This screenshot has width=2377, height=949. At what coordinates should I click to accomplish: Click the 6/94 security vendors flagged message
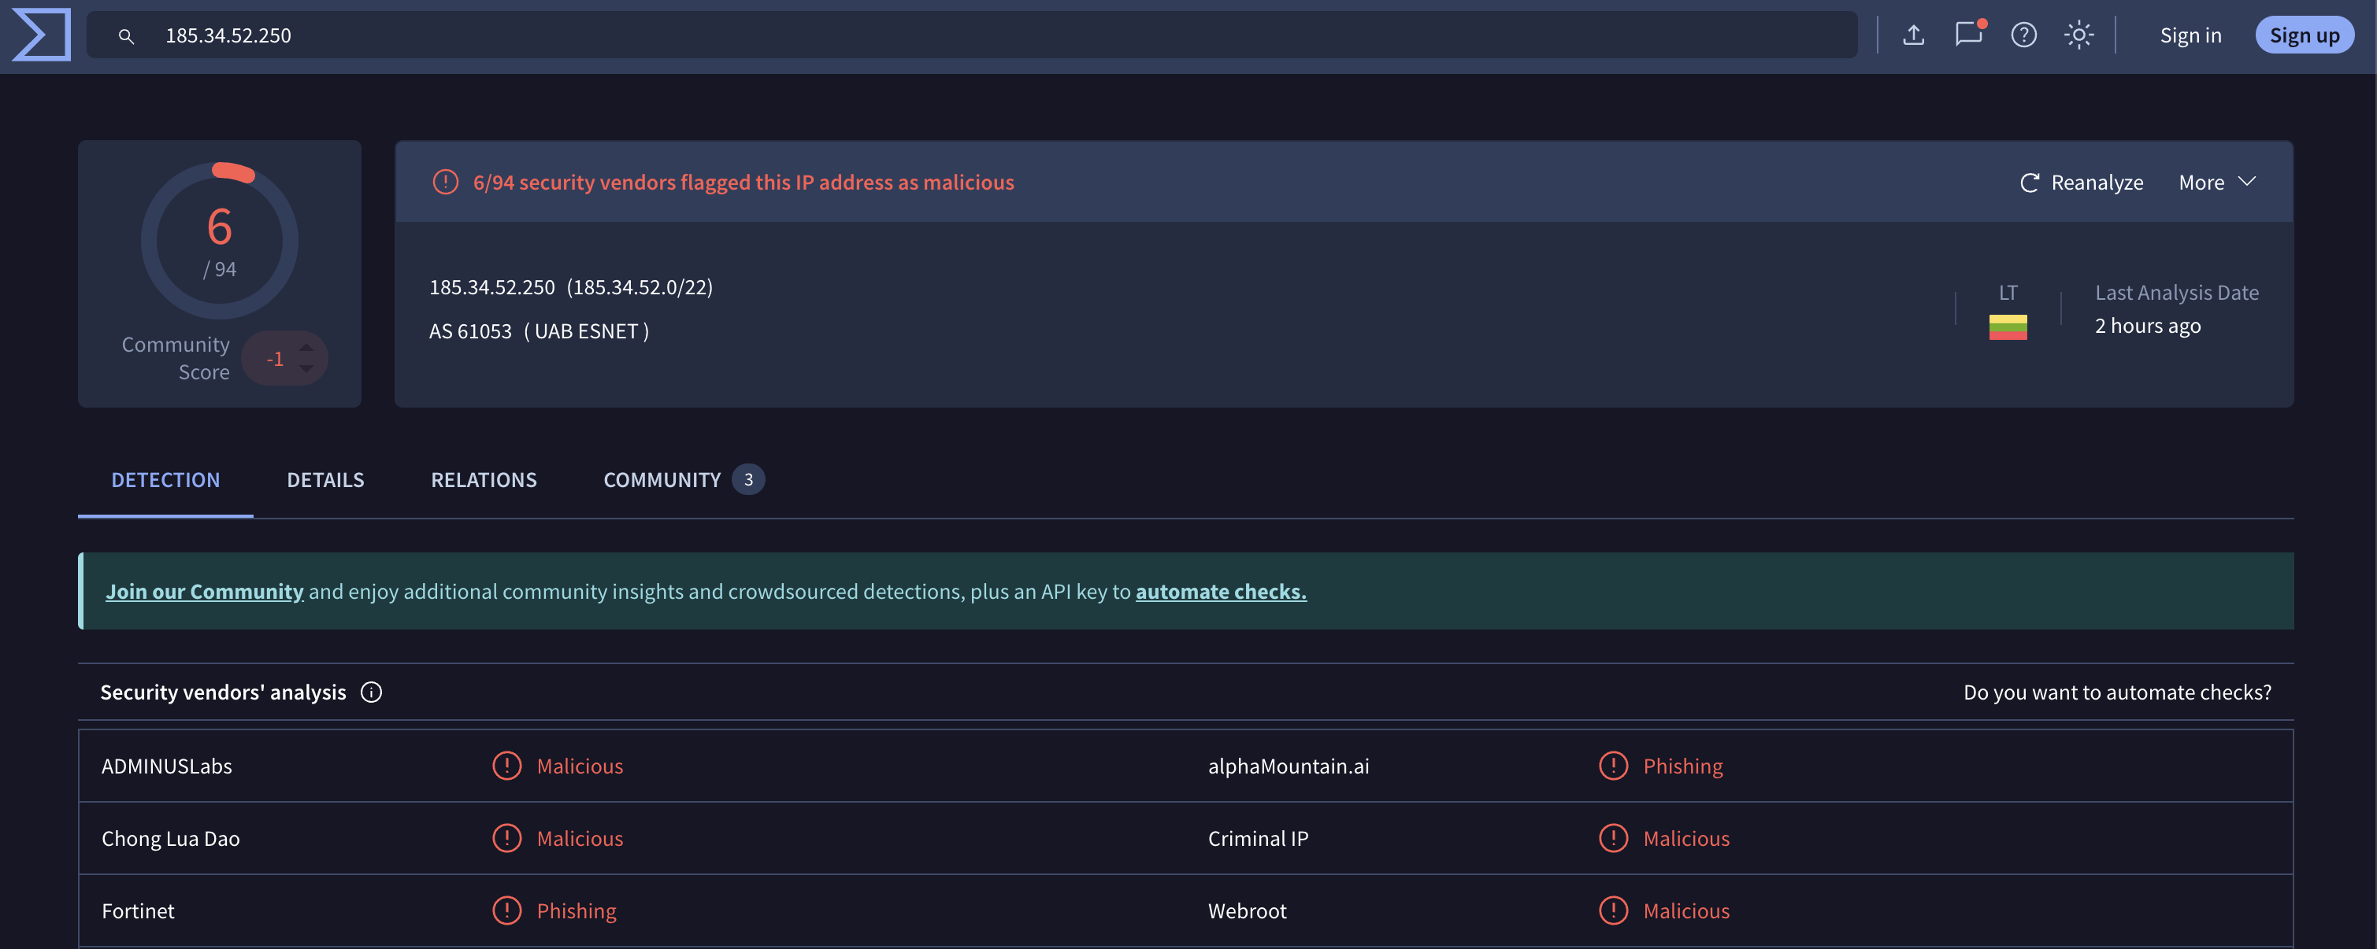(x=744, y=183)
